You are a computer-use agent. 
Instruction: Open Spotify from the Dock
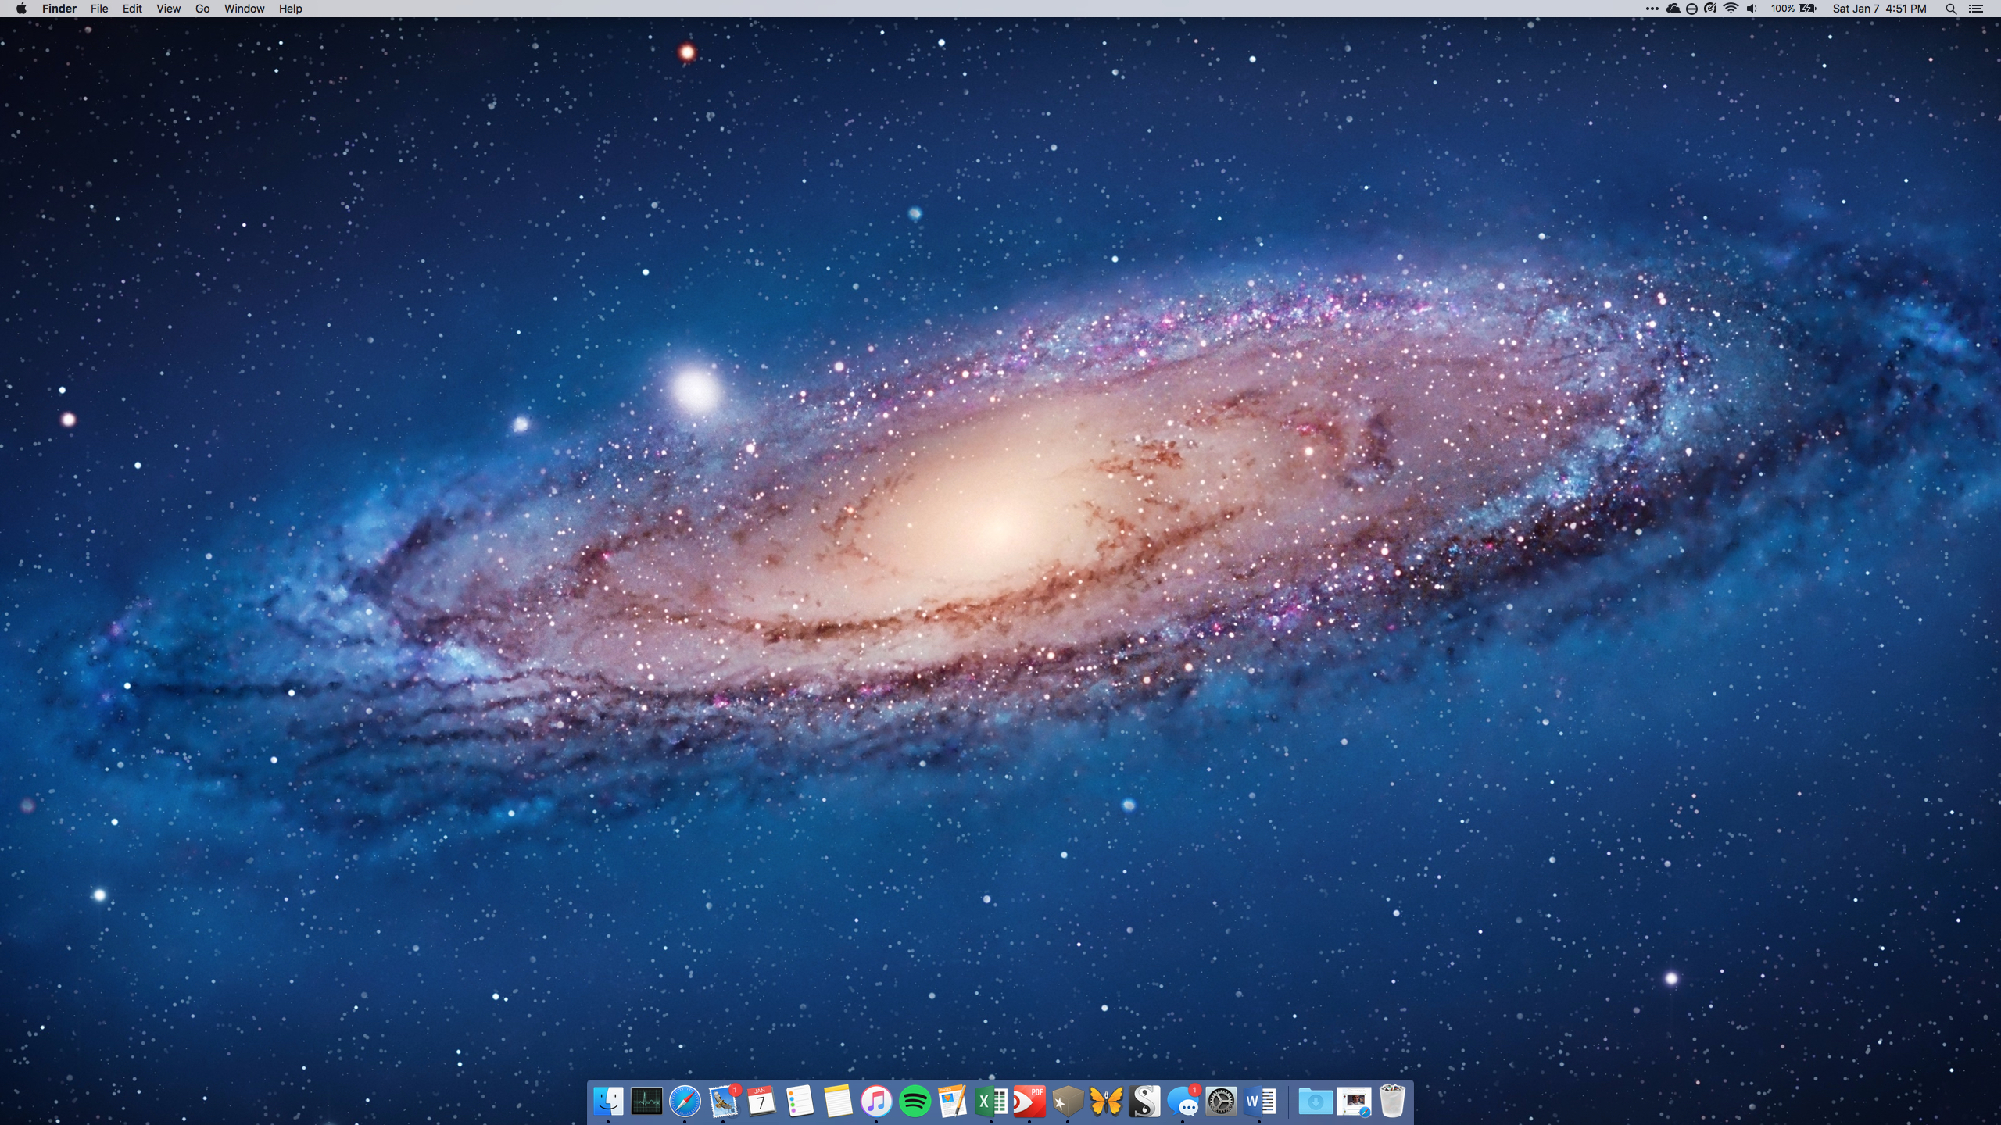(x=915, y=1102)
